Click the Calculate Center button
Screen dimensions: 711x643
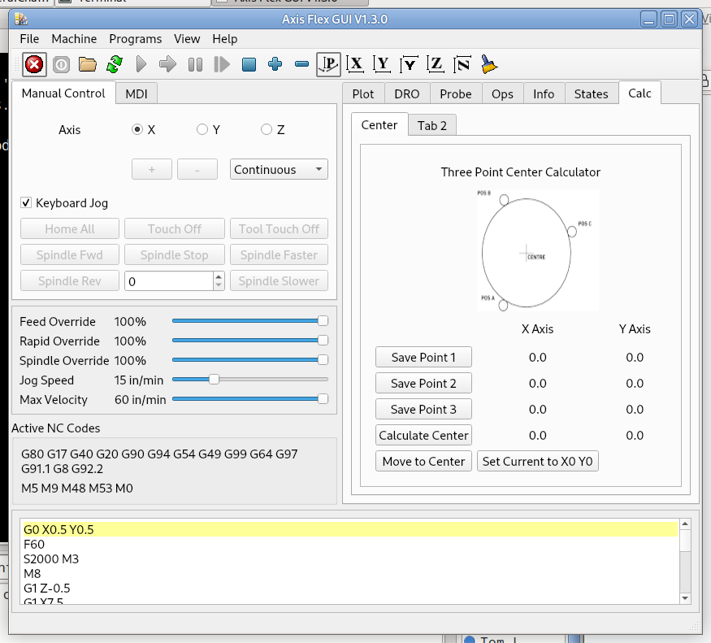click(423, 435)
